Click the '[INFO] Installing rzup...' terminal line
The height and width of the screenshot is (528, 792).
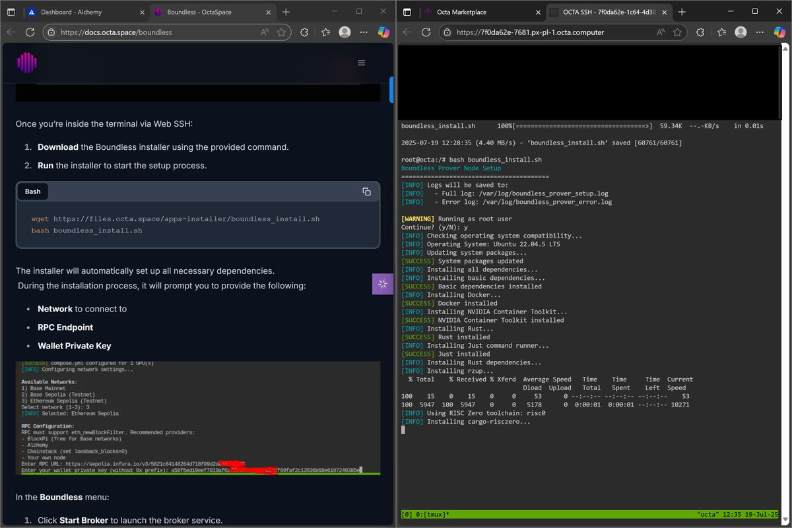pyautogui.click(x=451, y=371)
